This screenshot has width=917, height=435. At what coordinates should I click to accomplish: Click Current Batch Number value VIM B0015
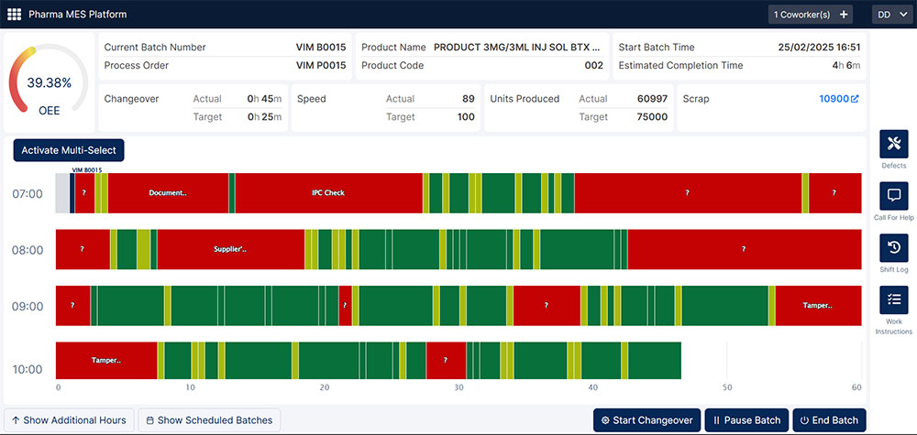[321, 48]
